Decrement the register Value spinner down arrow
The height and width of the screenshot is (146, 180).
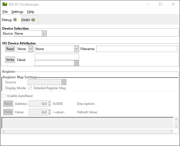[x=50, y=113]
